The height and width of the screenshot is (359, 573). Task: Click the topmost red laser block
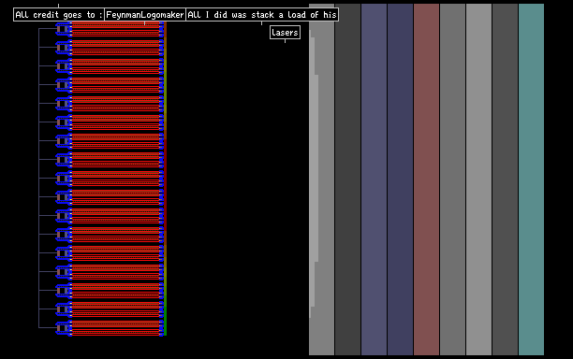pos(116,29)
